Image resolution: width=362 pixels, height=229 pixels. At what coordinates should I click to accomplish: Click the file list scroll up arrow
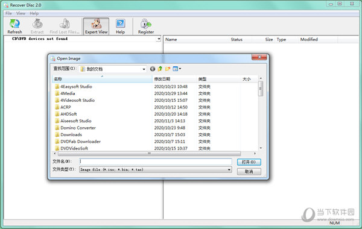[x=261, y=78]
